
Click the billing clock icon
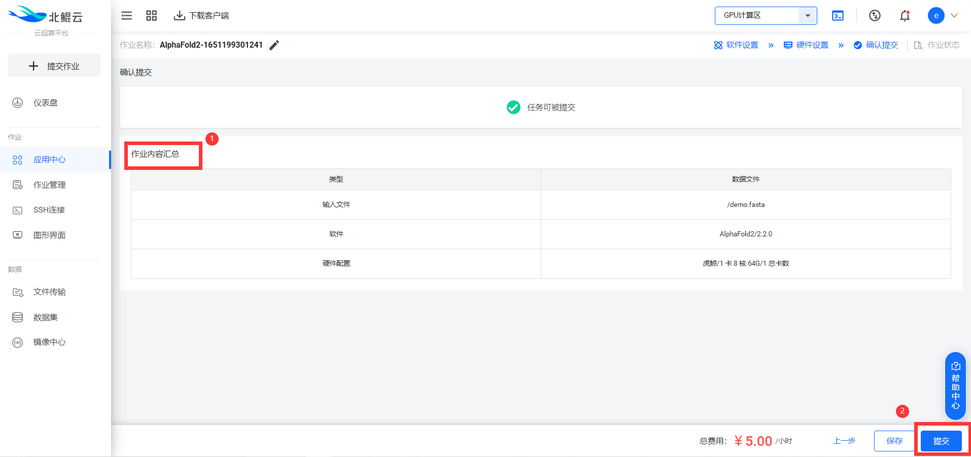point(875,16)
